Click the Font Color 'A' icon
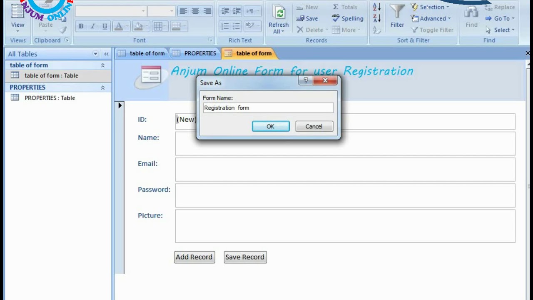Viewport: 533px width, 300px height. coord(119,26)
